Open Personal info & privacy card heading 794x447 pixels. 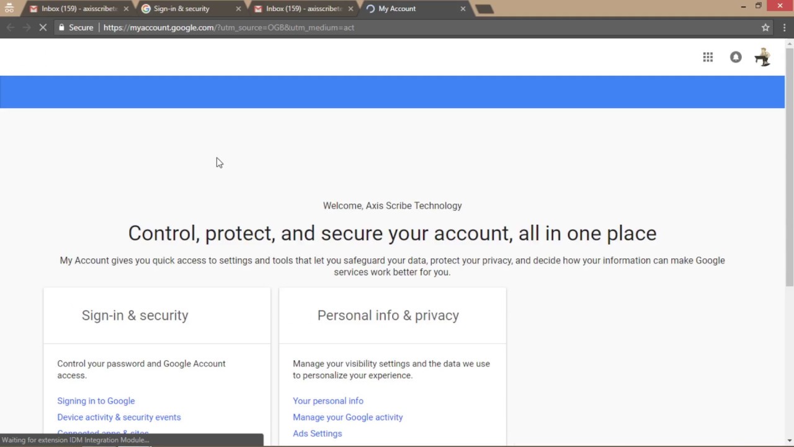click(388, 315)
